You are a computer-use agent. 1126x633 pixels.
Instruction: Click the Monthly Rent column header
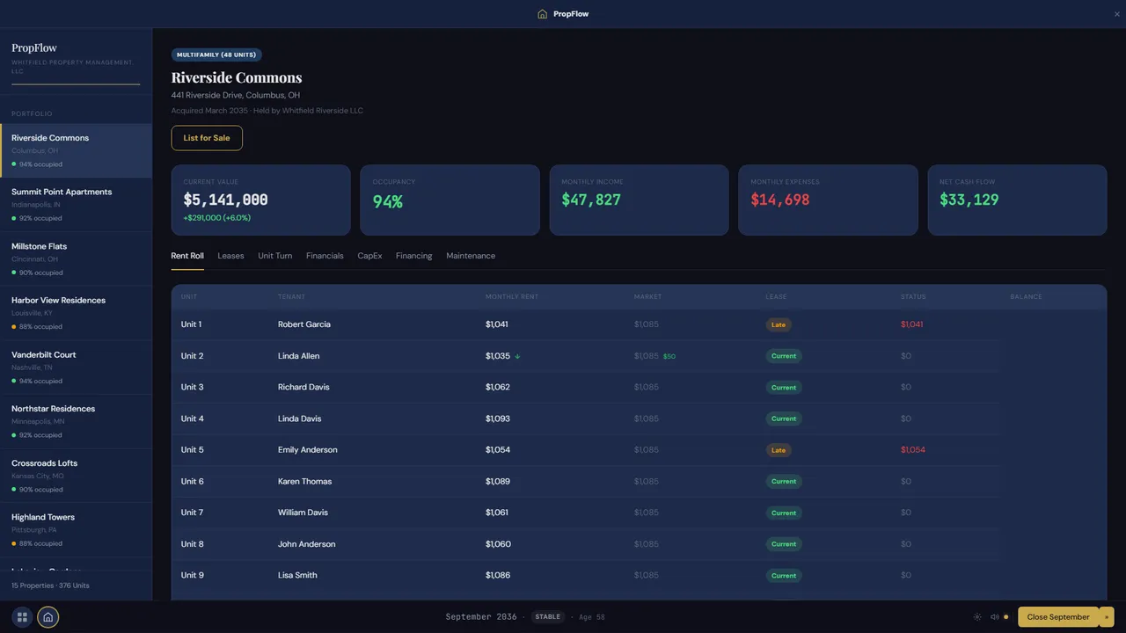point(512,297)
